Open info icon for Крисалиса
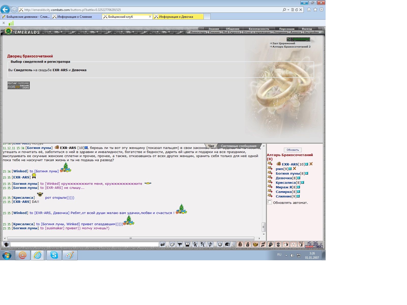This screenshot has height=305, width=407. coord(302,182)
